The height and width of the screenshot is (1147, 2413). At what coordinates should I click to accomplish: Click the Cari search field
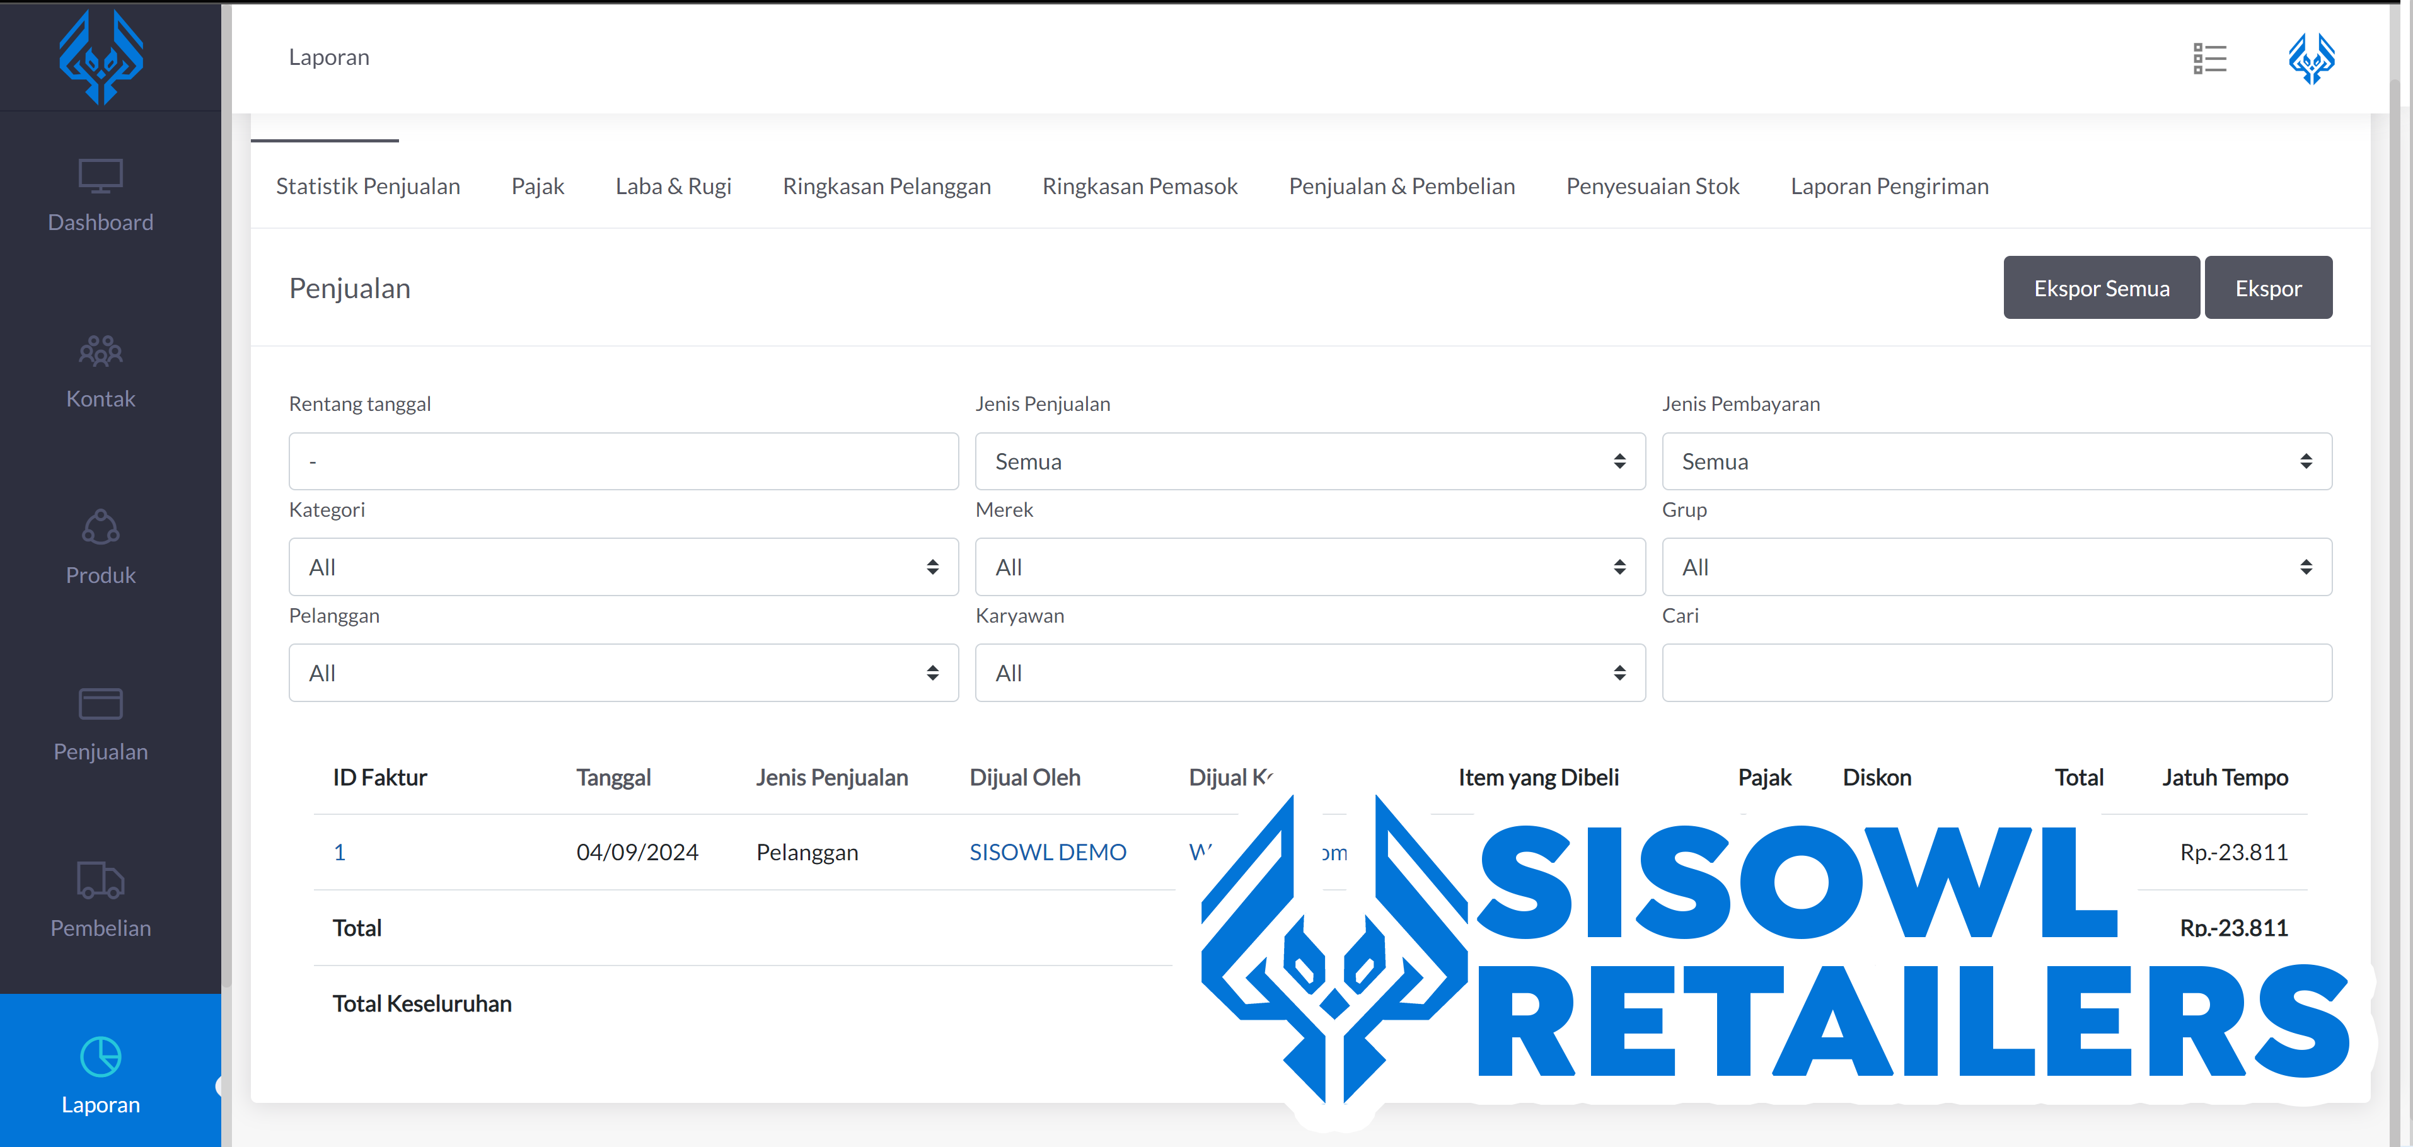click(1997, 672)
